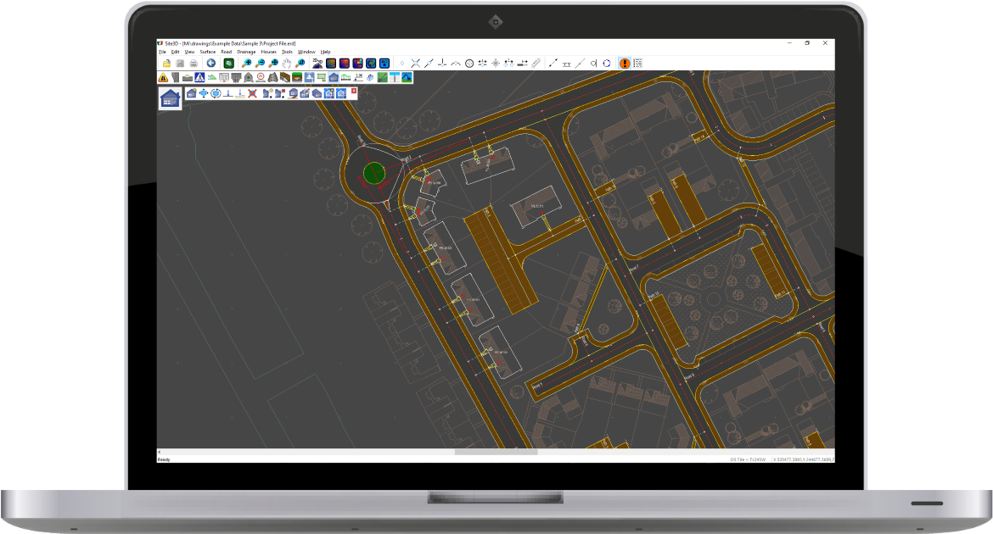Toggle the crossing-lines intersection snap
The height and width of the screenshot is (534, 993).
tap(415, 64)
